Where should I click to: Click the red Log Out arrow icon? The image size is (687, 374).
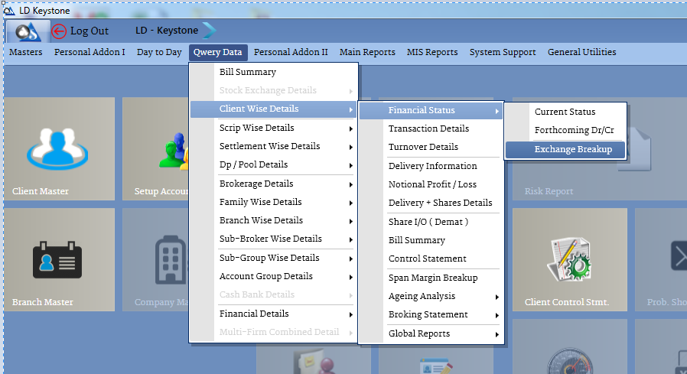(x=60, y=31)
